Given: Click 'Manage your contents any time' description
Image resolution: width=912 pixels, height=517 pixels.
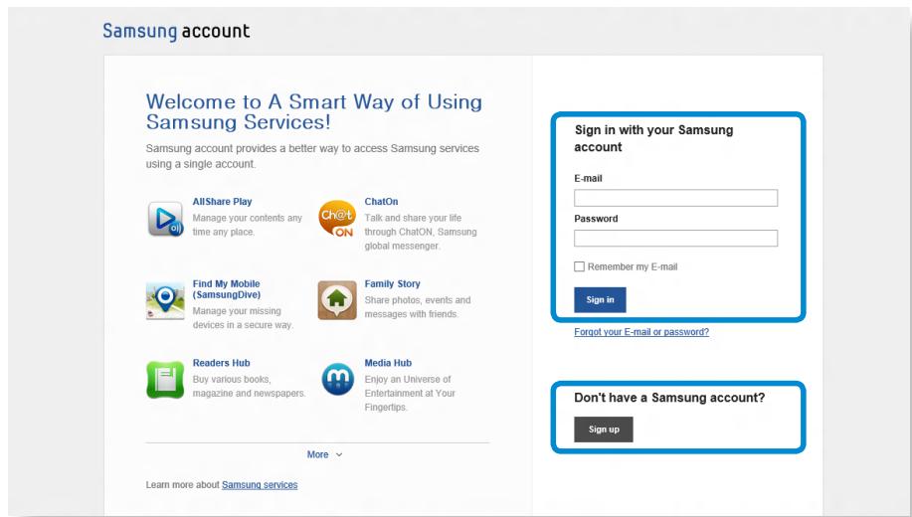Looking at the screenshot, I should point(248,225).
